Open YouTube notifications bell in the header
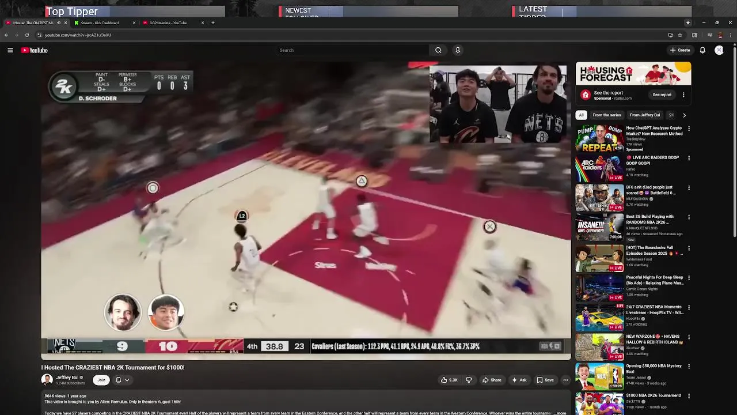 coord(702,50)
